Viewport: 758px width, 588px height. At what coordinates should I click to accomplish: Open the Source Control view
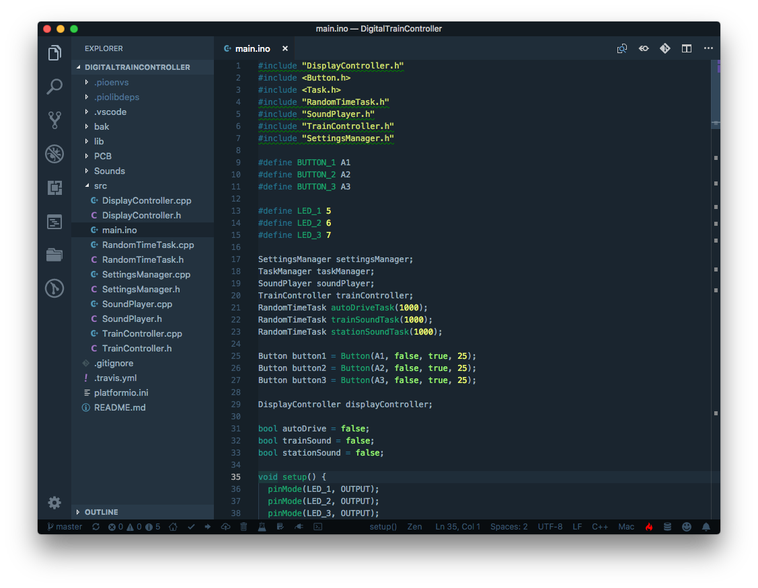[54, 120]
